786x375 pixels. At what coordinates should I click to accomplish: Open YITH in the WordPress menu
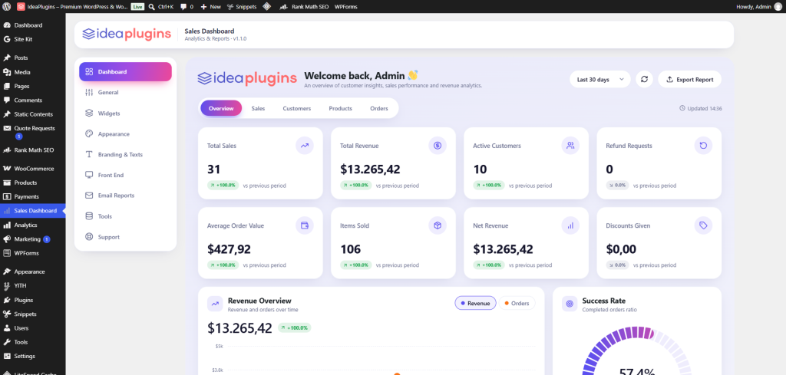32,286
